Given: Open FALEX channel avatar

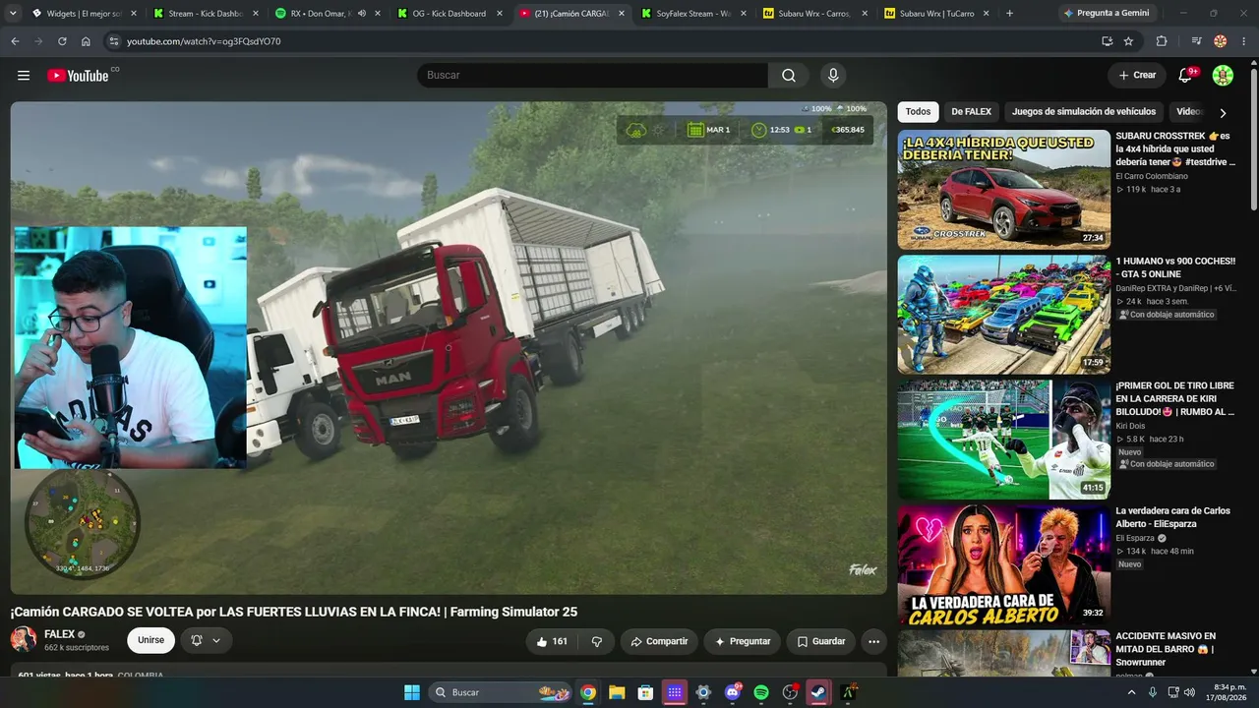Looking at the screenshot, I should point(24,640).
